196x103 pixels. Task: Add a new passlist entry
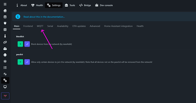pos(20,62)
